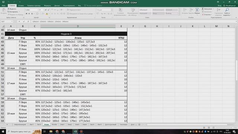Click the Неделя 3 header cell

click(x=66, y=34)
